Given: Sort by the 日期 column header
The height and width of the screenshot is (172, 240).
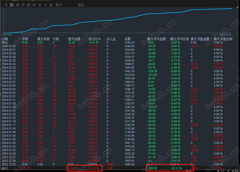Looking at the screenshot, I should 5,39.
